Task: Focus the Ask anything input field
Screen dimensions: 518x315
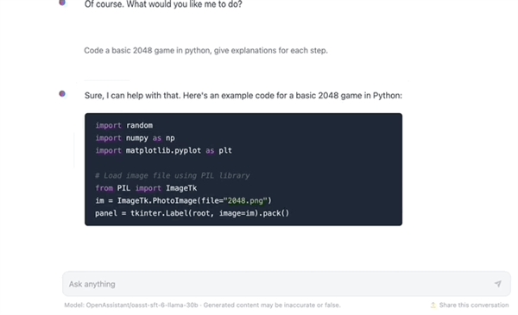Action: tap(287, 284)
